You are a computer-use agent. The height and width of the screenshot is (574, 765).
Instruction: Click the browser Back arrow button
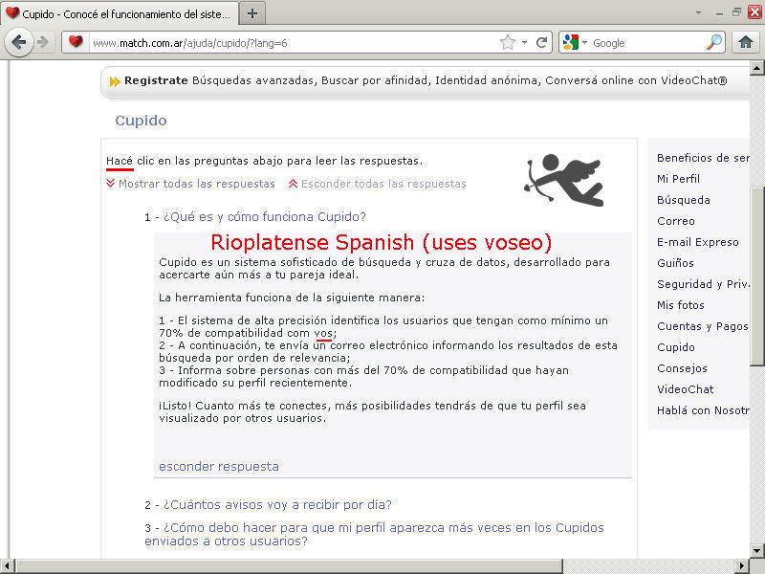(x=18, y=42)
